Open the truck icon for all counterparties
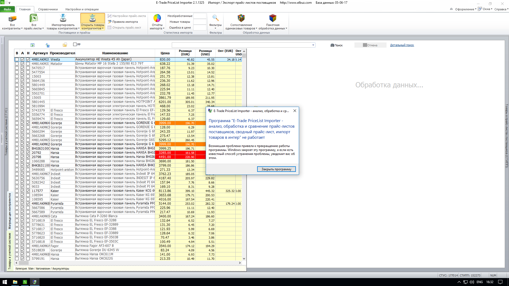This screenshot has width=509, height=286. click(x=12, y=18)
